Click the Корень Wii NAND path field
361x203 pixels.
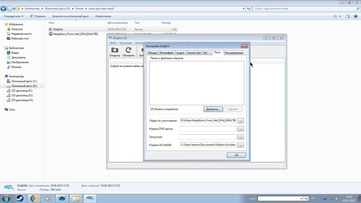click(x=208, y=145)
